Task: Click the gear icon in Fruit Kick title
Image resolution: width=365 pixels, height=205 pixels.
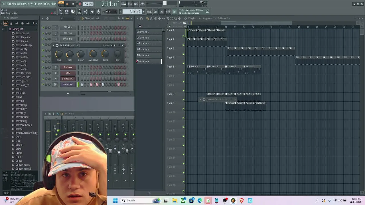Action: [x=57, y=46]
